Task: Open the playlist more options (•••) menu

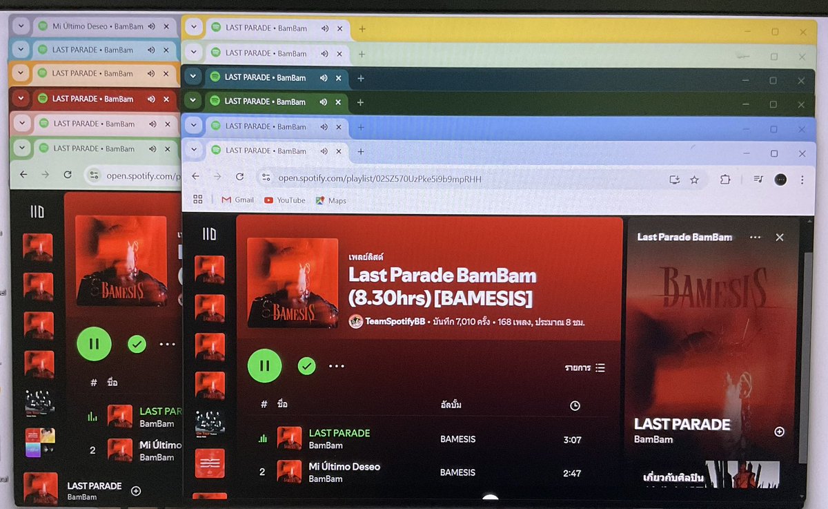Action: [337, 366]
